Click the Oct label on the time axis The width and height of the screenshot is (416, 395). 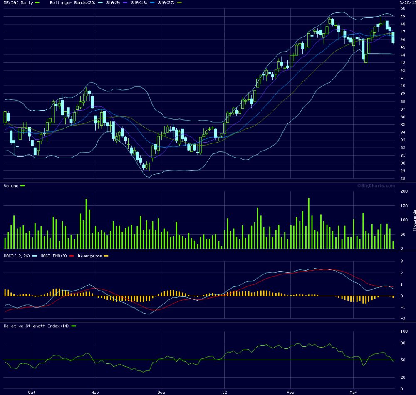[x=32, y=392]
